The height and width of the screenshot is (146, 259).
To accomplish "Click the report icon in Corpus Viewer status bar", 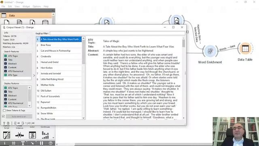I will pyautogui.click(x=8, y=123).
